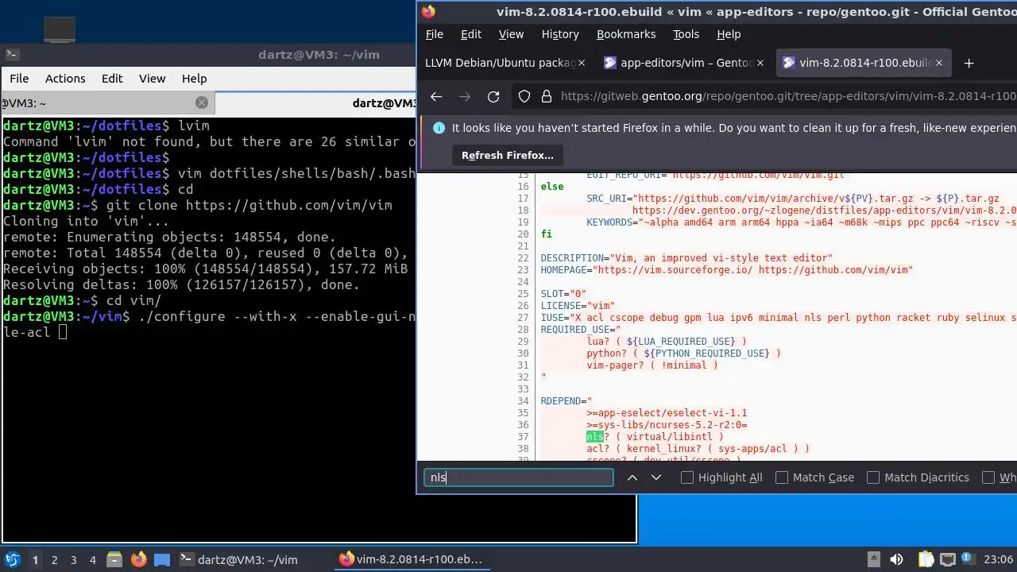Click the Refresh Firefox… button

point(507,155)
